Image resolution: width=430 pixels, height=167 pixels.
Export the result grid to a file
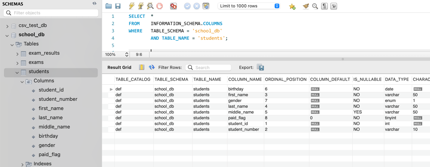tap(260, 67)
